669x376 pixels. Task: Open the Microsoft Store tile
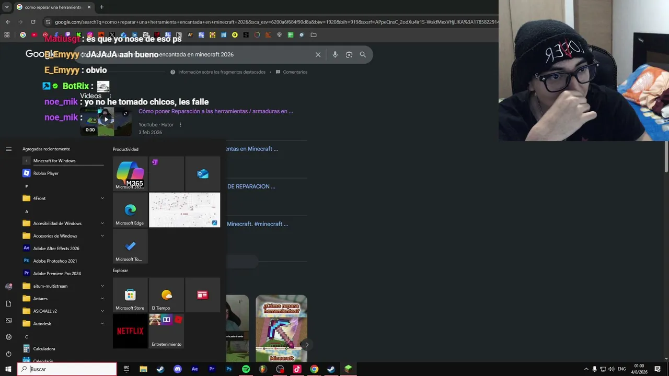click(x=130, y=295)
